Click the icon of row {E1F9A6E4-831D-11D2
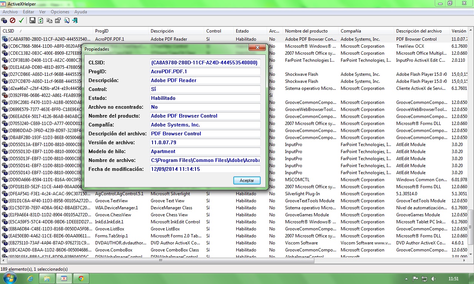This screenshot has height=284, width=474. [x=5, y=215]
